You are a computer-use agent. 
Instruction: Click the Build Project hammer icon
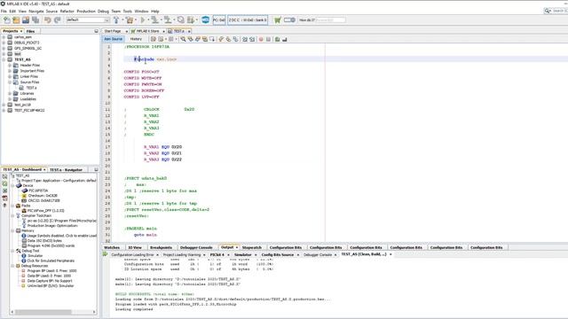pos(116,19)
